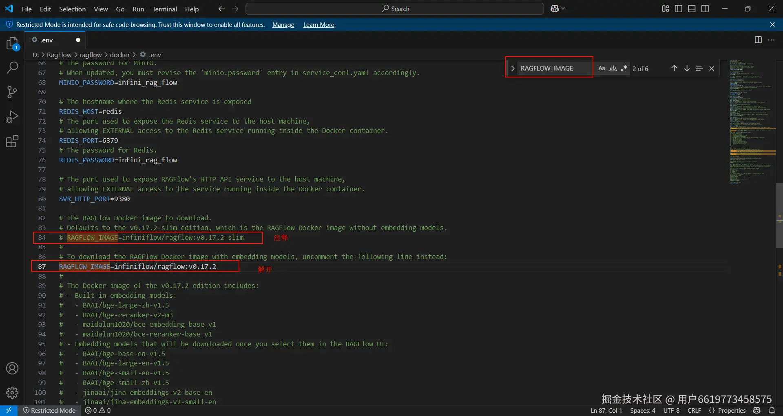Toggle the Secondary Side Bar
This screenshot has width=783, height=416.
click(x=705, y=9)
